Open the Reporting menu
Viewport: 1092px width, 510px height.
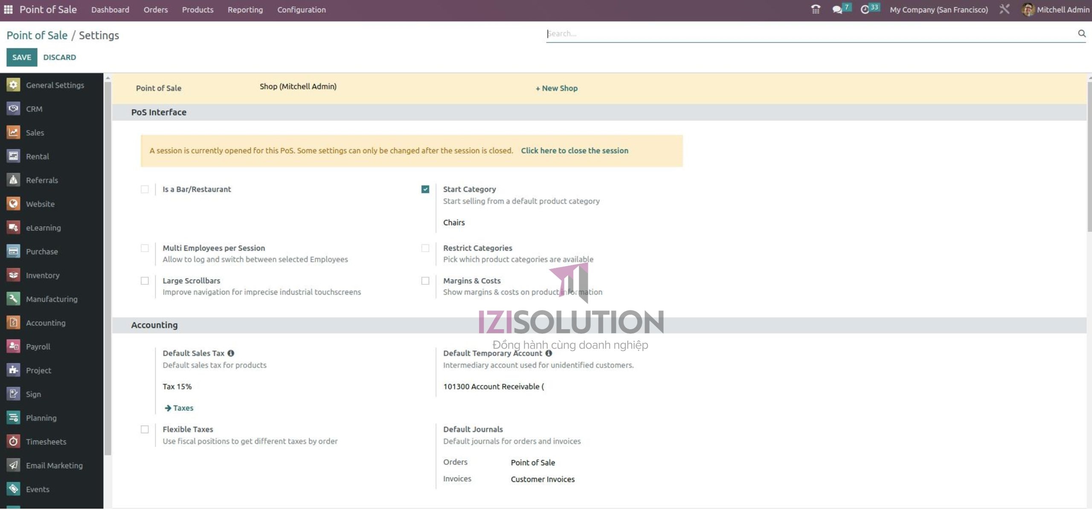click(x=245, y=9)
